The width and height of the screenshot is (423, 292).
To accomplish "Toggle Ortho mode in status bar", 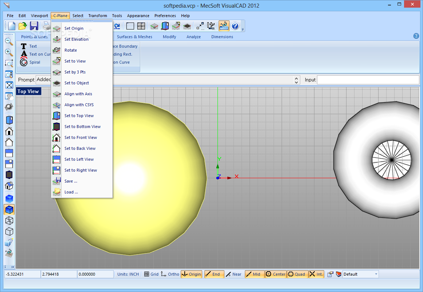I will pyautogui.click(x=170, y=274).
